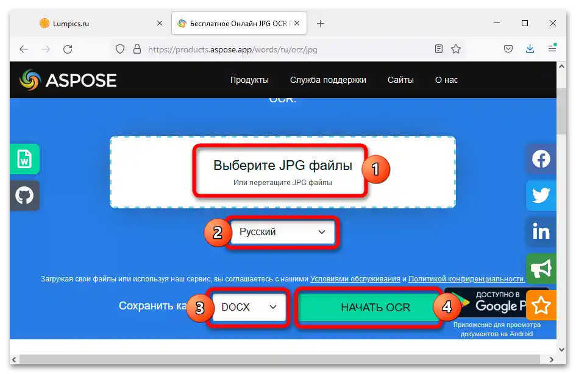This screenshot has height=374, width=576.
Task: Click the browser Forward arrow
Action: [46, 49]
